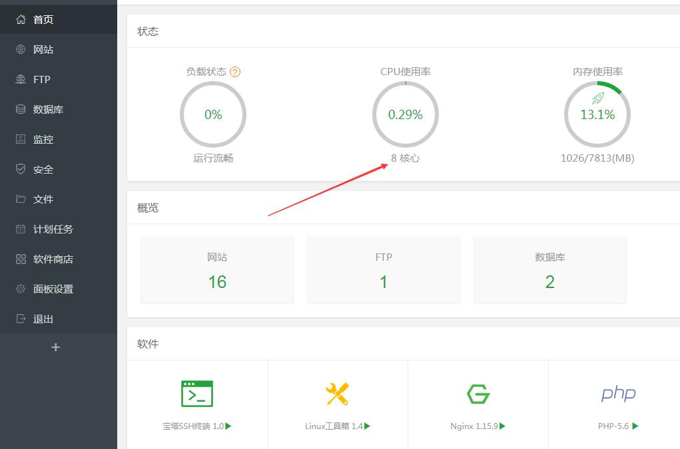Open the 安全 security page
This screenshot has height=449, width=680.
pyautogui.click(x=43, y=170)
